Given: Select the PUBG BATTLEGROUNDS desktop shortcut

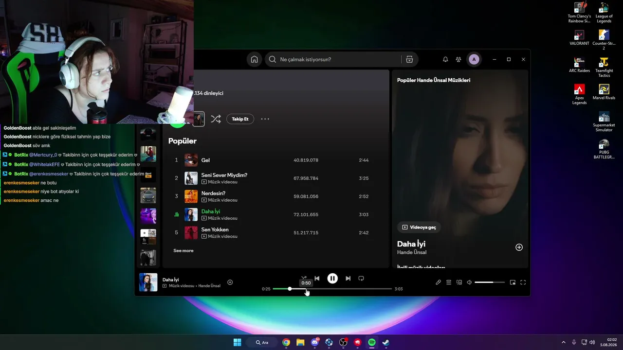Looking at the screenshot, I should click(x=604, y=149).
